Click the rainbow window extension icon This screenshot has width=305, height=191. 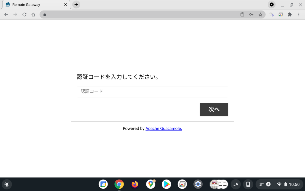[x=281, y=15]
